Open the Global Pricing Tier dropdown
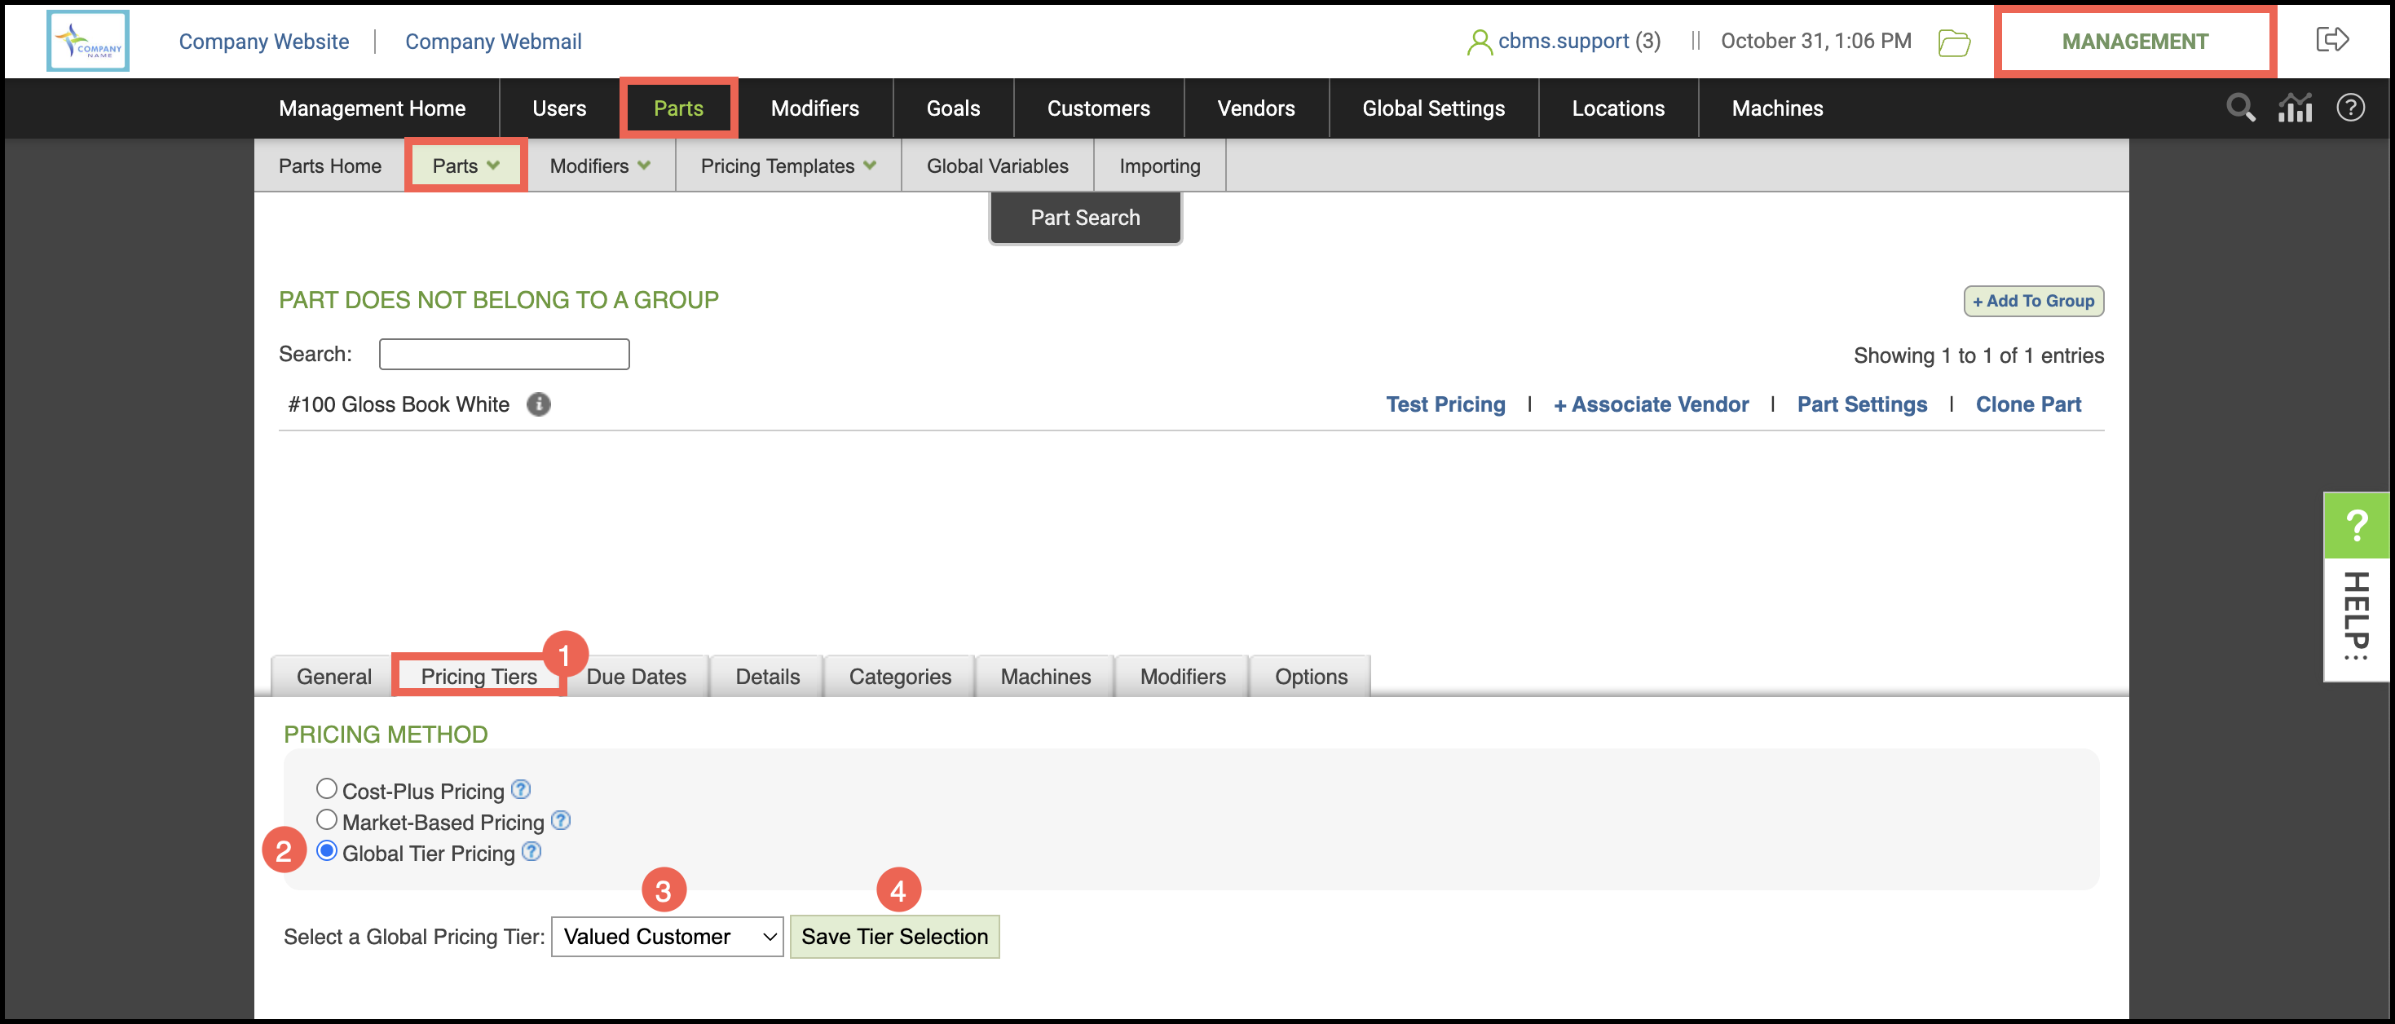 click(x=667, y=937)
